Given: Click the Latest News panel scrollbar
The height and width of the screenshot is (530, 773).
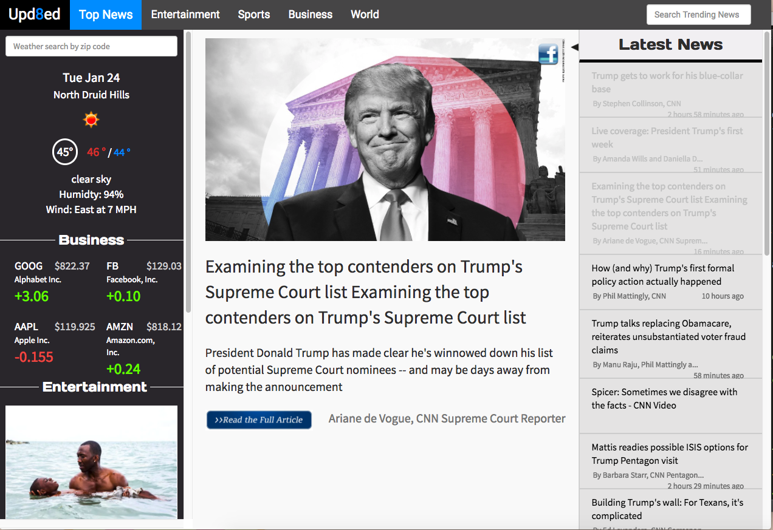Looking at the screenshot, I should [767, 143].
